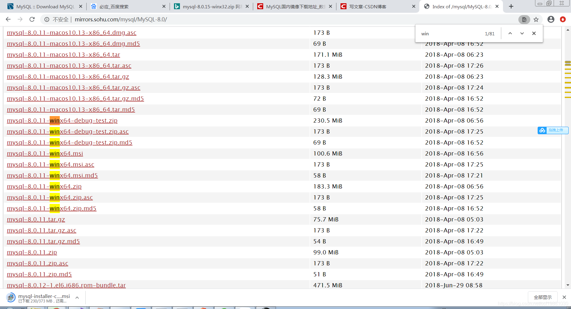Open mysql-8.0.11-winx64.zip.md5 link

click(52, 208)
